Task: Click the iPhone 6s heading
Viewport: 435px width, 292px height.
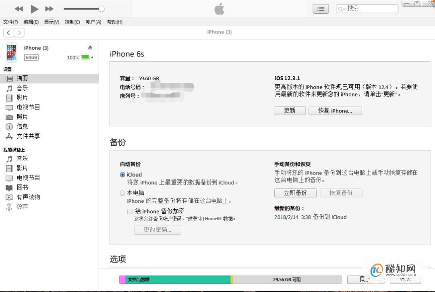Action: click(127, 54)
